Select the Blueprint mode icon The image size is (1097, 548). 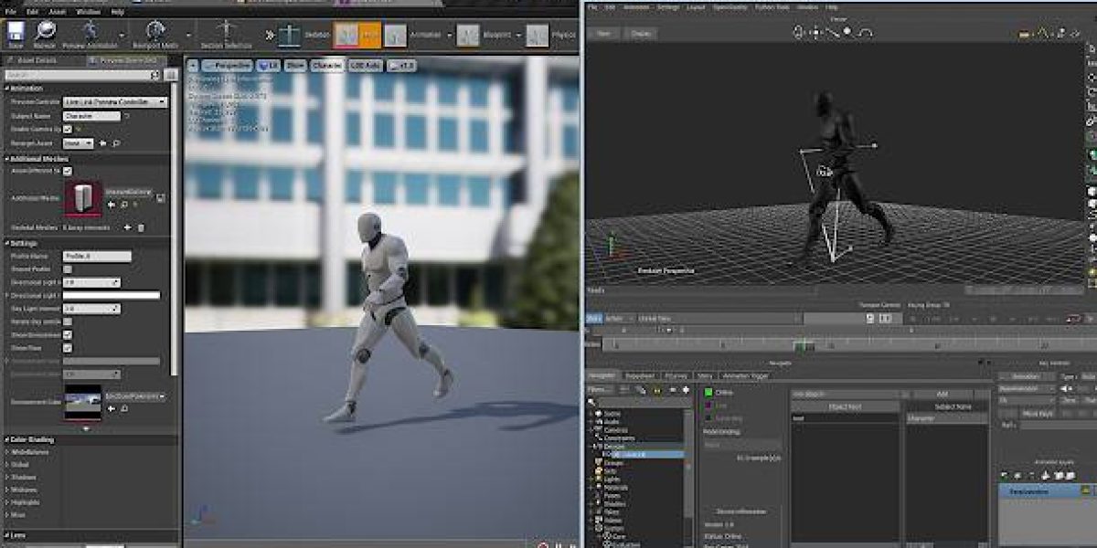point(468,36)
